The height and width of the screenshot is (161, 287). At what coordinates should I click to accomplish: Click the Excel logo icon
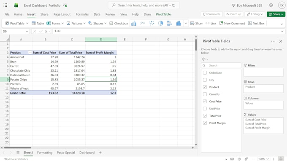click(x=16, y=5)
